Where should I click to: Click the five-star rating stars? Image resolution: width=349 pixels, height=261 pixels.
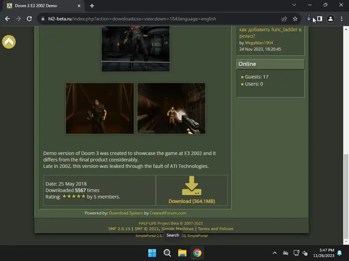coord(74,196)
